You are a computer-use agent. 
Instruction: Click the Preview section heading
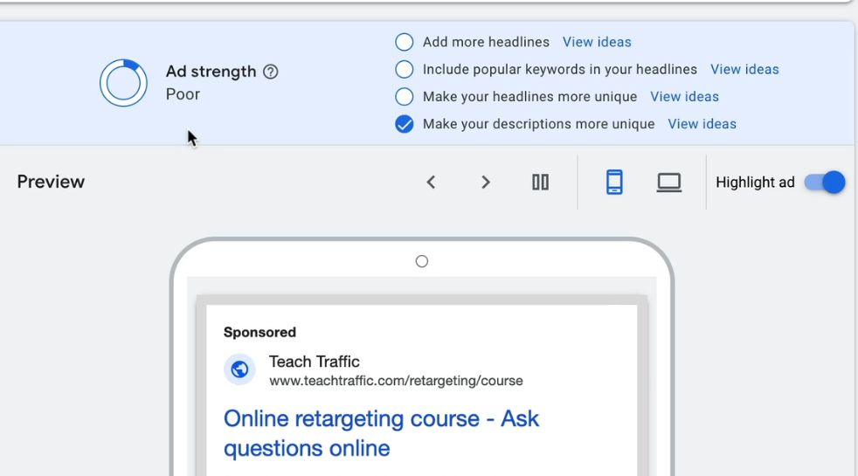click(51, 182)
